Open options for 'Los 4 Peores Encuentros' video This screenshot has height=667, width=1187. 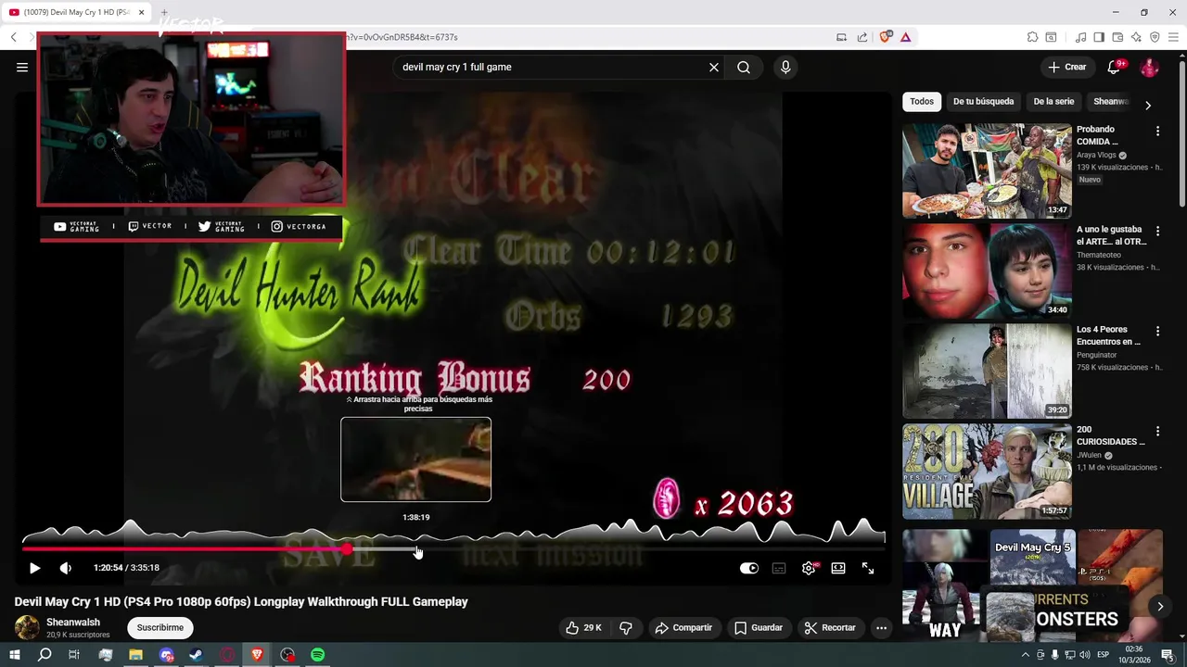click(1157, 331)
